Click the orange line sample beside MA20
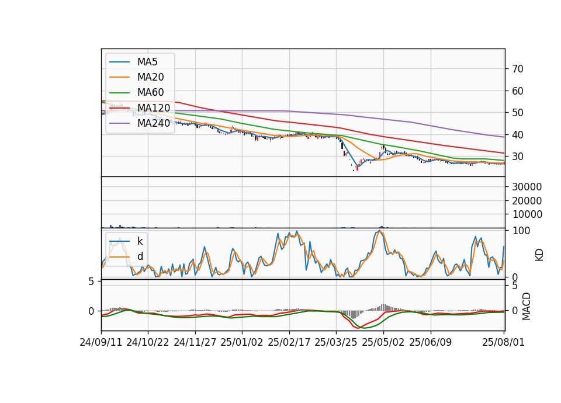Screen dimensions: 561x403 click(119, 77)
